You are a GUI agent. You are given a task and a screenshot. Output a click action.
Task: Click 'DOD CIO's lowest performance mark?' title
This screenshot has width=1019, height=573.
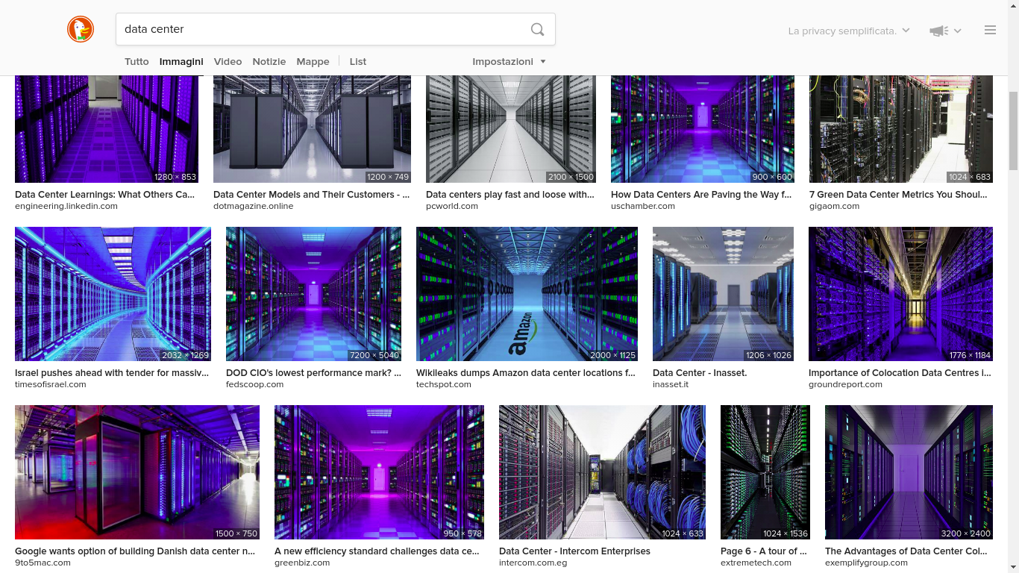313,372
